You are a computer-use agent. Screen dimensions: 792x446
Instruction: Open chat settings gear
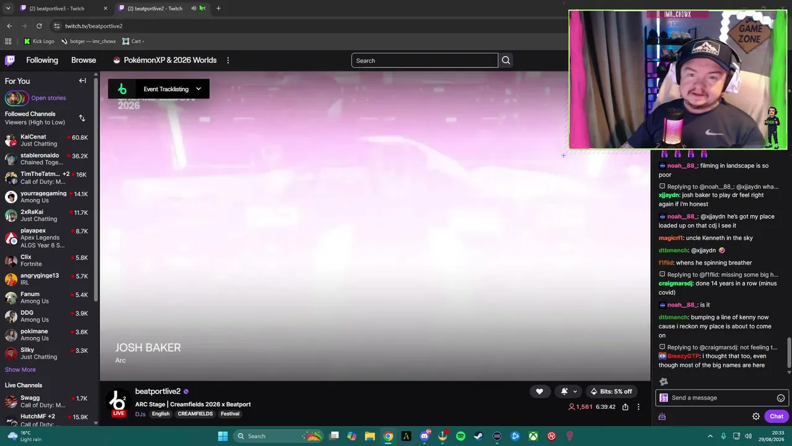(x=756, y=416)
